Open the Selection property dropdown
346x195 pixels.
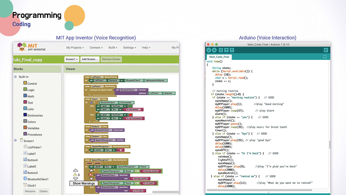pos(169,93)
